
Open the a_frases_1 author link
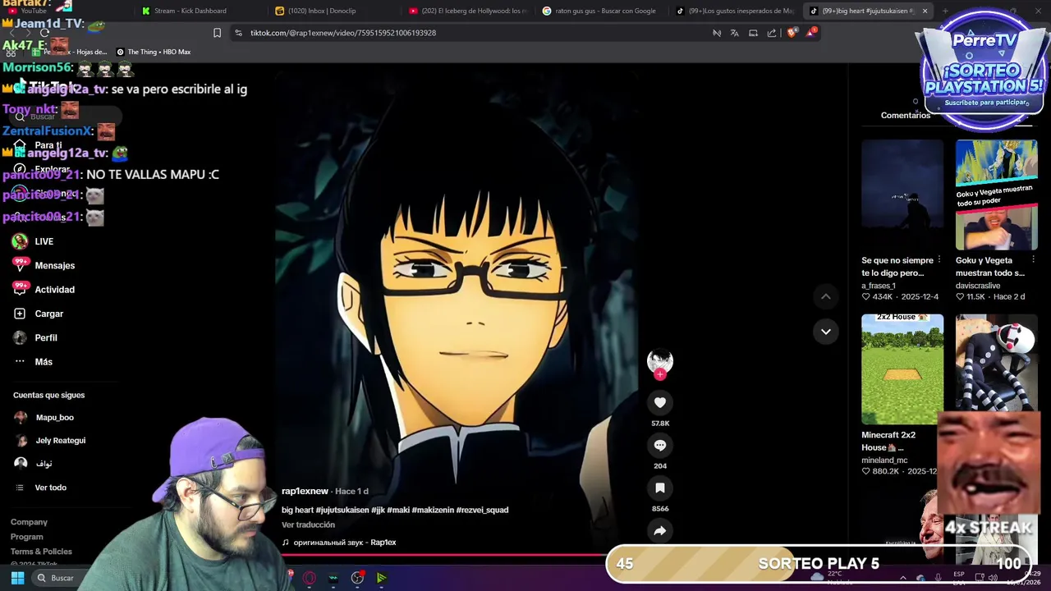[879, 286]
